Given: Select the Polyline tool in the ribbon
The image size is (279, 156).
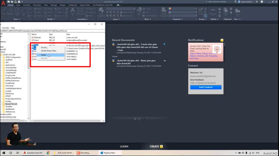Looking at the screenshot, I should click(x=10, y=11).
